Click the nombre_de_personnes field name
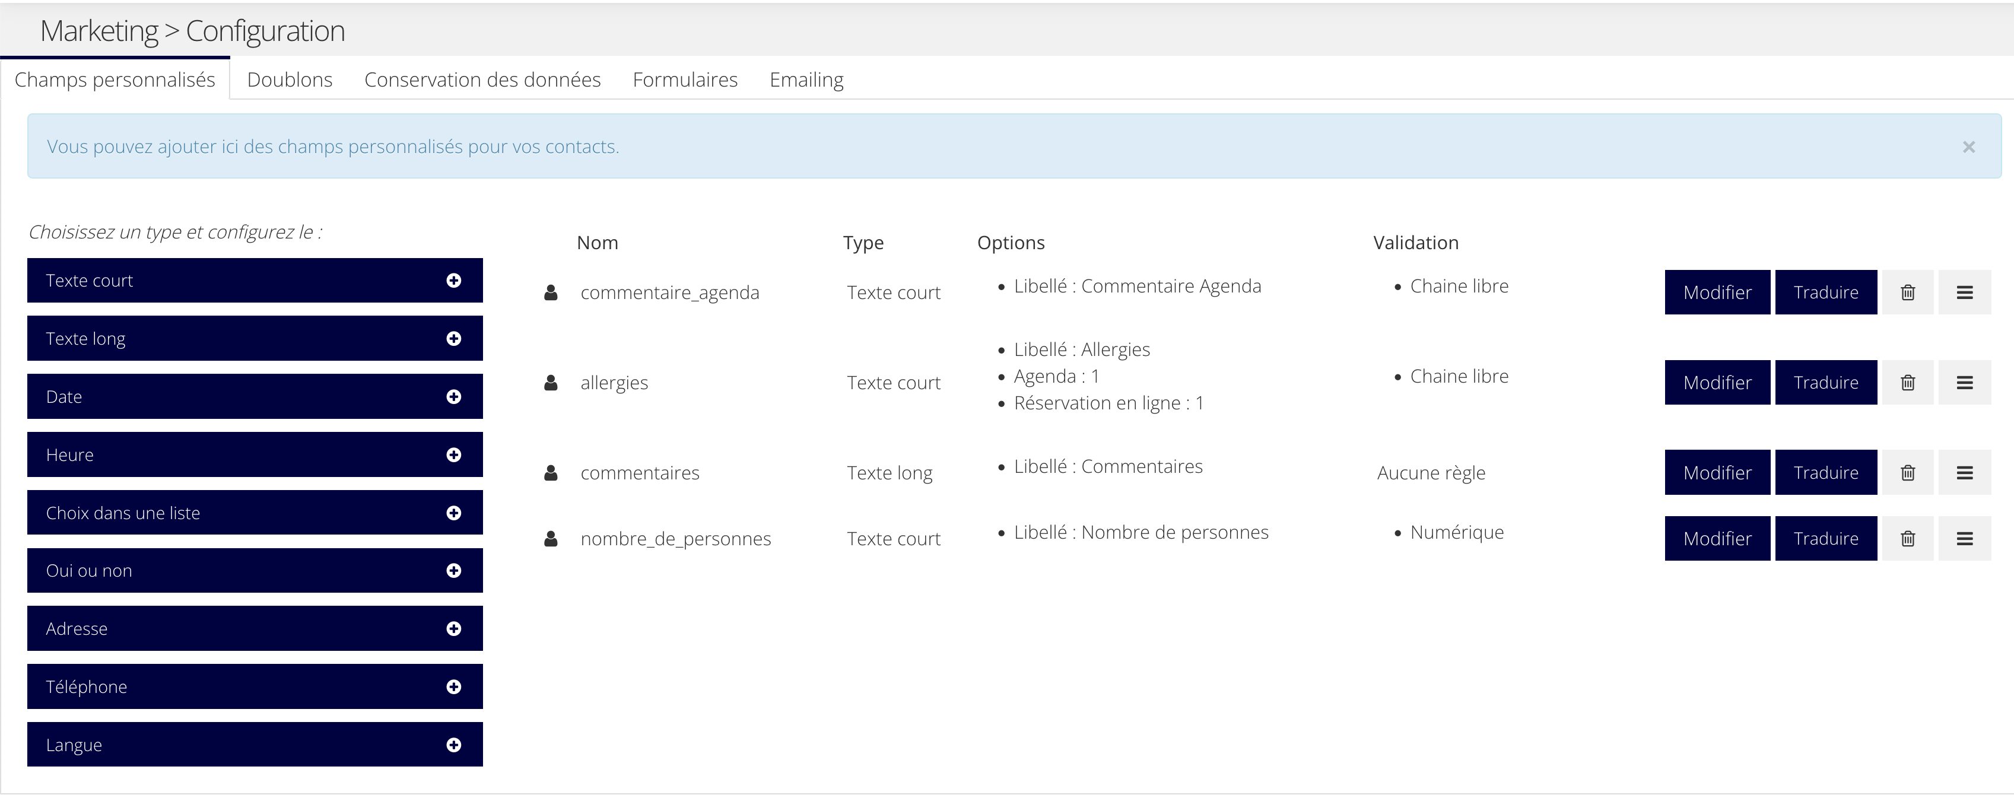 tap(675, 539)
